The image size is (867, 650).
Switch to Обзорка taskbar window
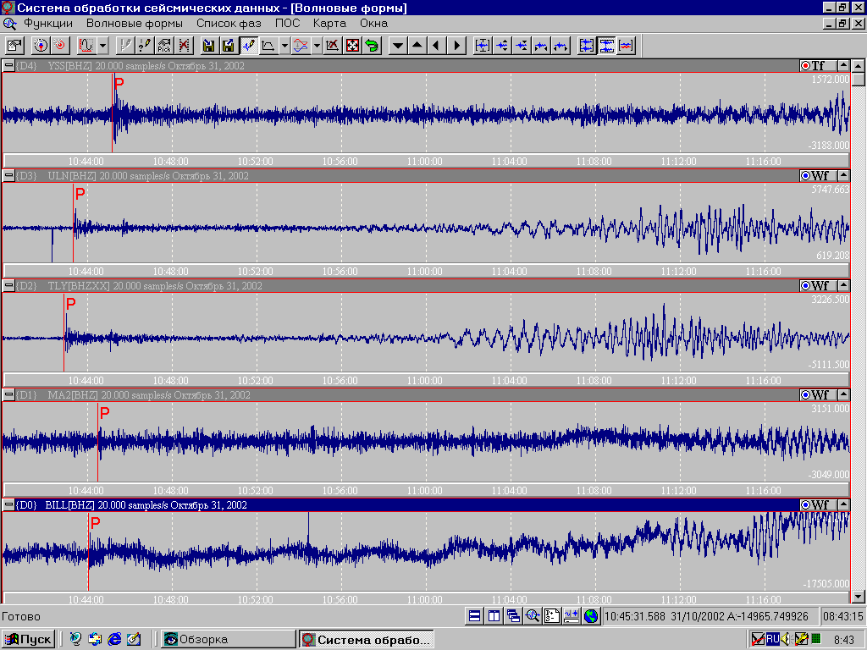click(227, 639)
